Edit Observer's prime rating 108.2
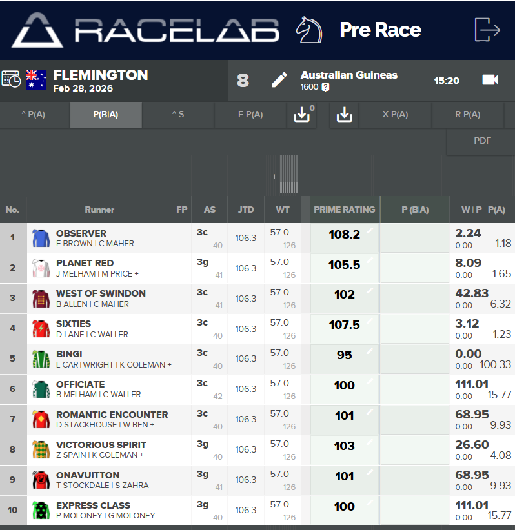The height and width of the screenshot is (530, 515). pos(345,235)
